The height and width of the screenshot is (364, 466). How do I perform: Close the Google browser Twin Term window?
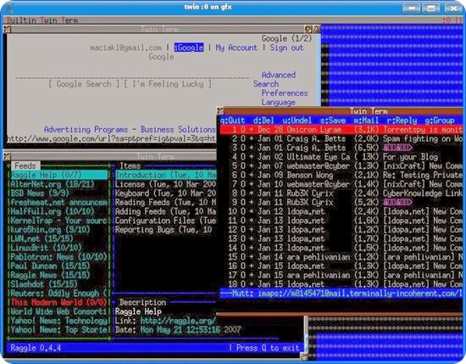pos(7,29)
